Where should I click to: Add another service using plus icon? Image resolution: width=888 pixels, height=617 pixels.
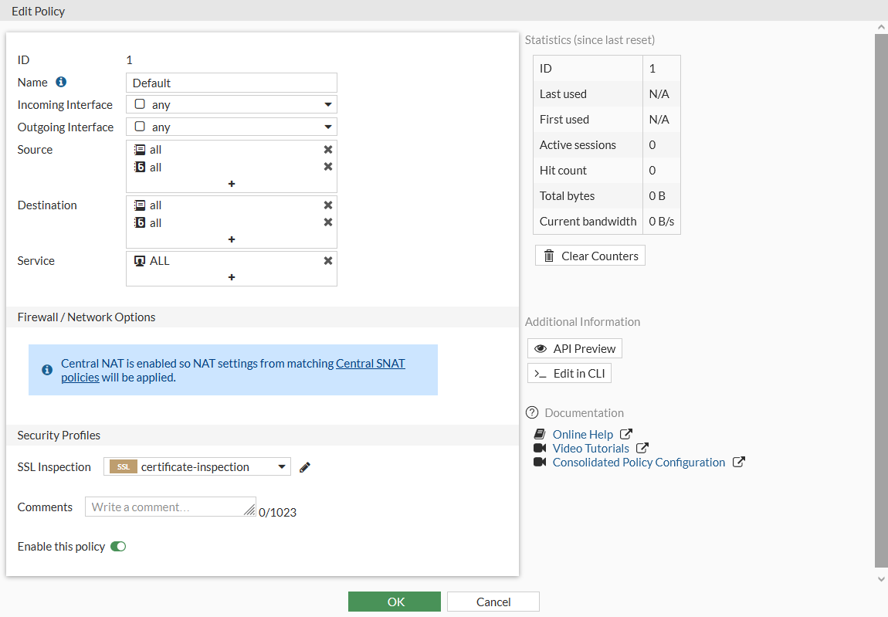coord(232,277)
